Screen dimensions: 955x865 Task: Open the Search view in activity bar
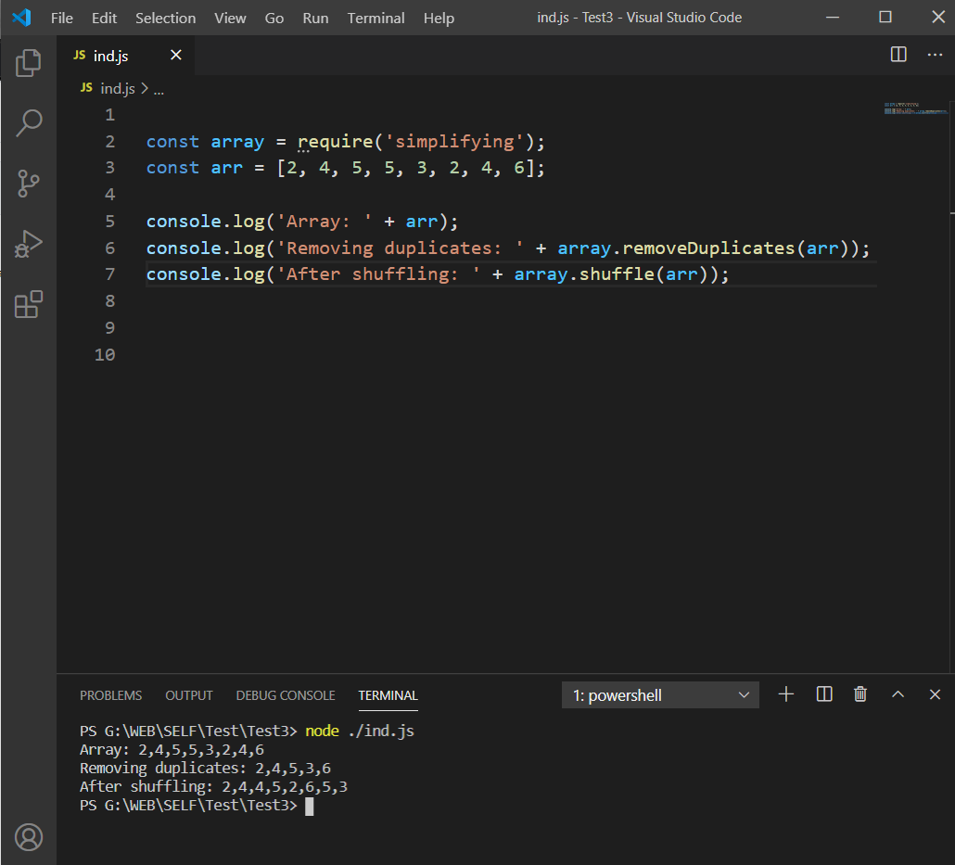pyautogui.click(x=29, y=122)
